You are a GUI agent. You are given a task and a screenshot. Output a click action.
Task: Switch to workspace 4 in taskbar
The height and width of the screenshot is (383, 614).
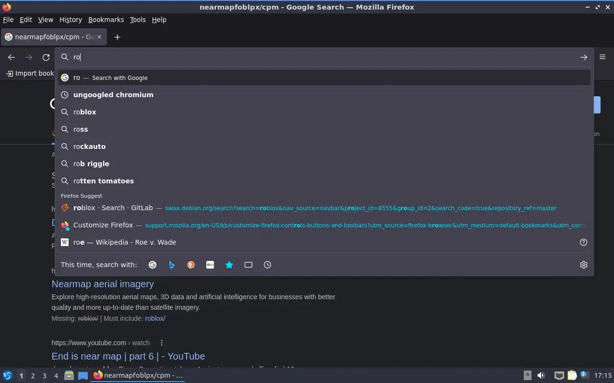tap(56, 376)
